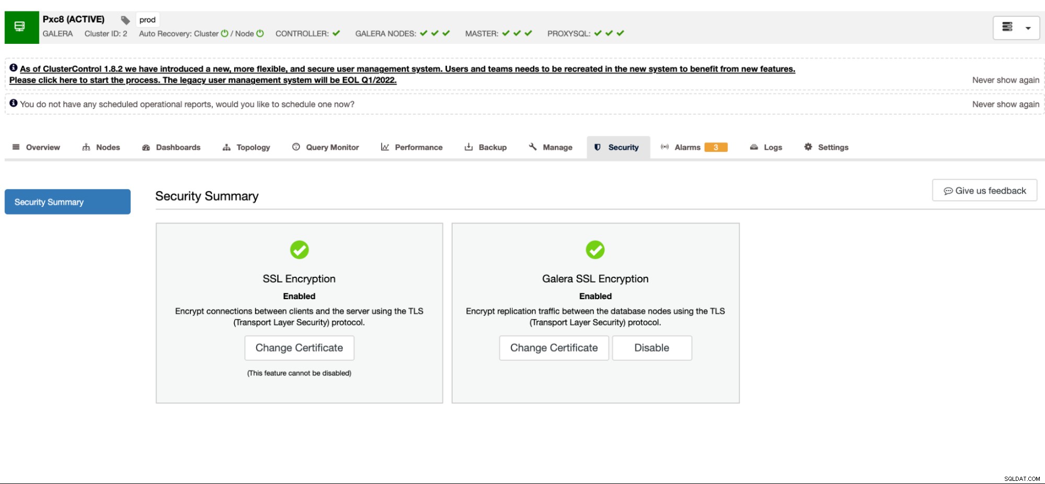Click first MASTER status checkmark

tap(506, 33)
